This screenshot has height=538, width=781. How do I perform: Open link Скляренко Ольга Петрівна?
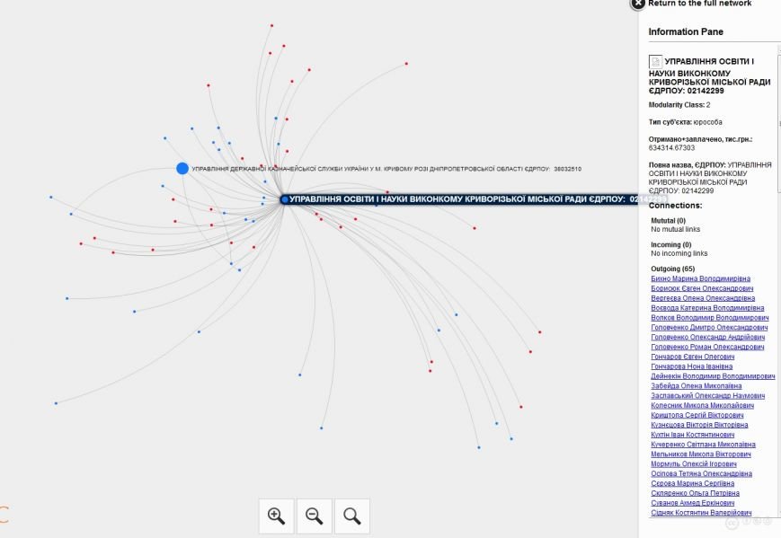tap(695, 493)
